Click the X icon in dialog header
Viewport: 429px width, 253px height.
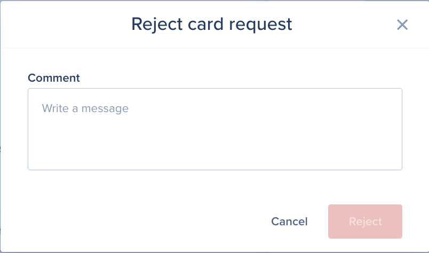tap(402, 25)
